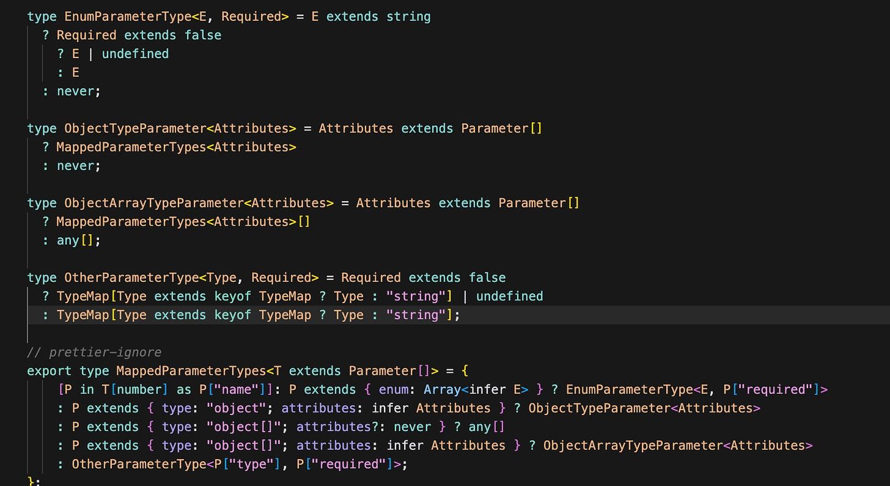
Task: Click "OtherParameterType" in its type declaration line
Action: pyautogui.click(x=131, y=278)
